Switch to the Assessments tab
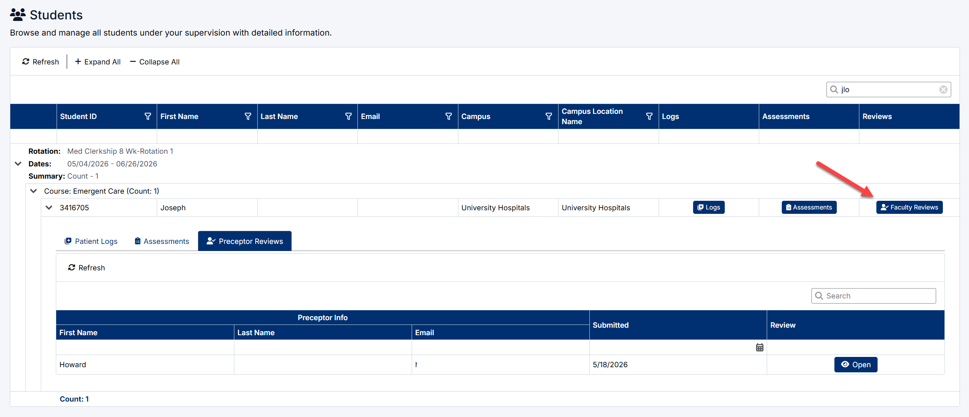This screenshot has width=969, height=417. pos(162,241)
